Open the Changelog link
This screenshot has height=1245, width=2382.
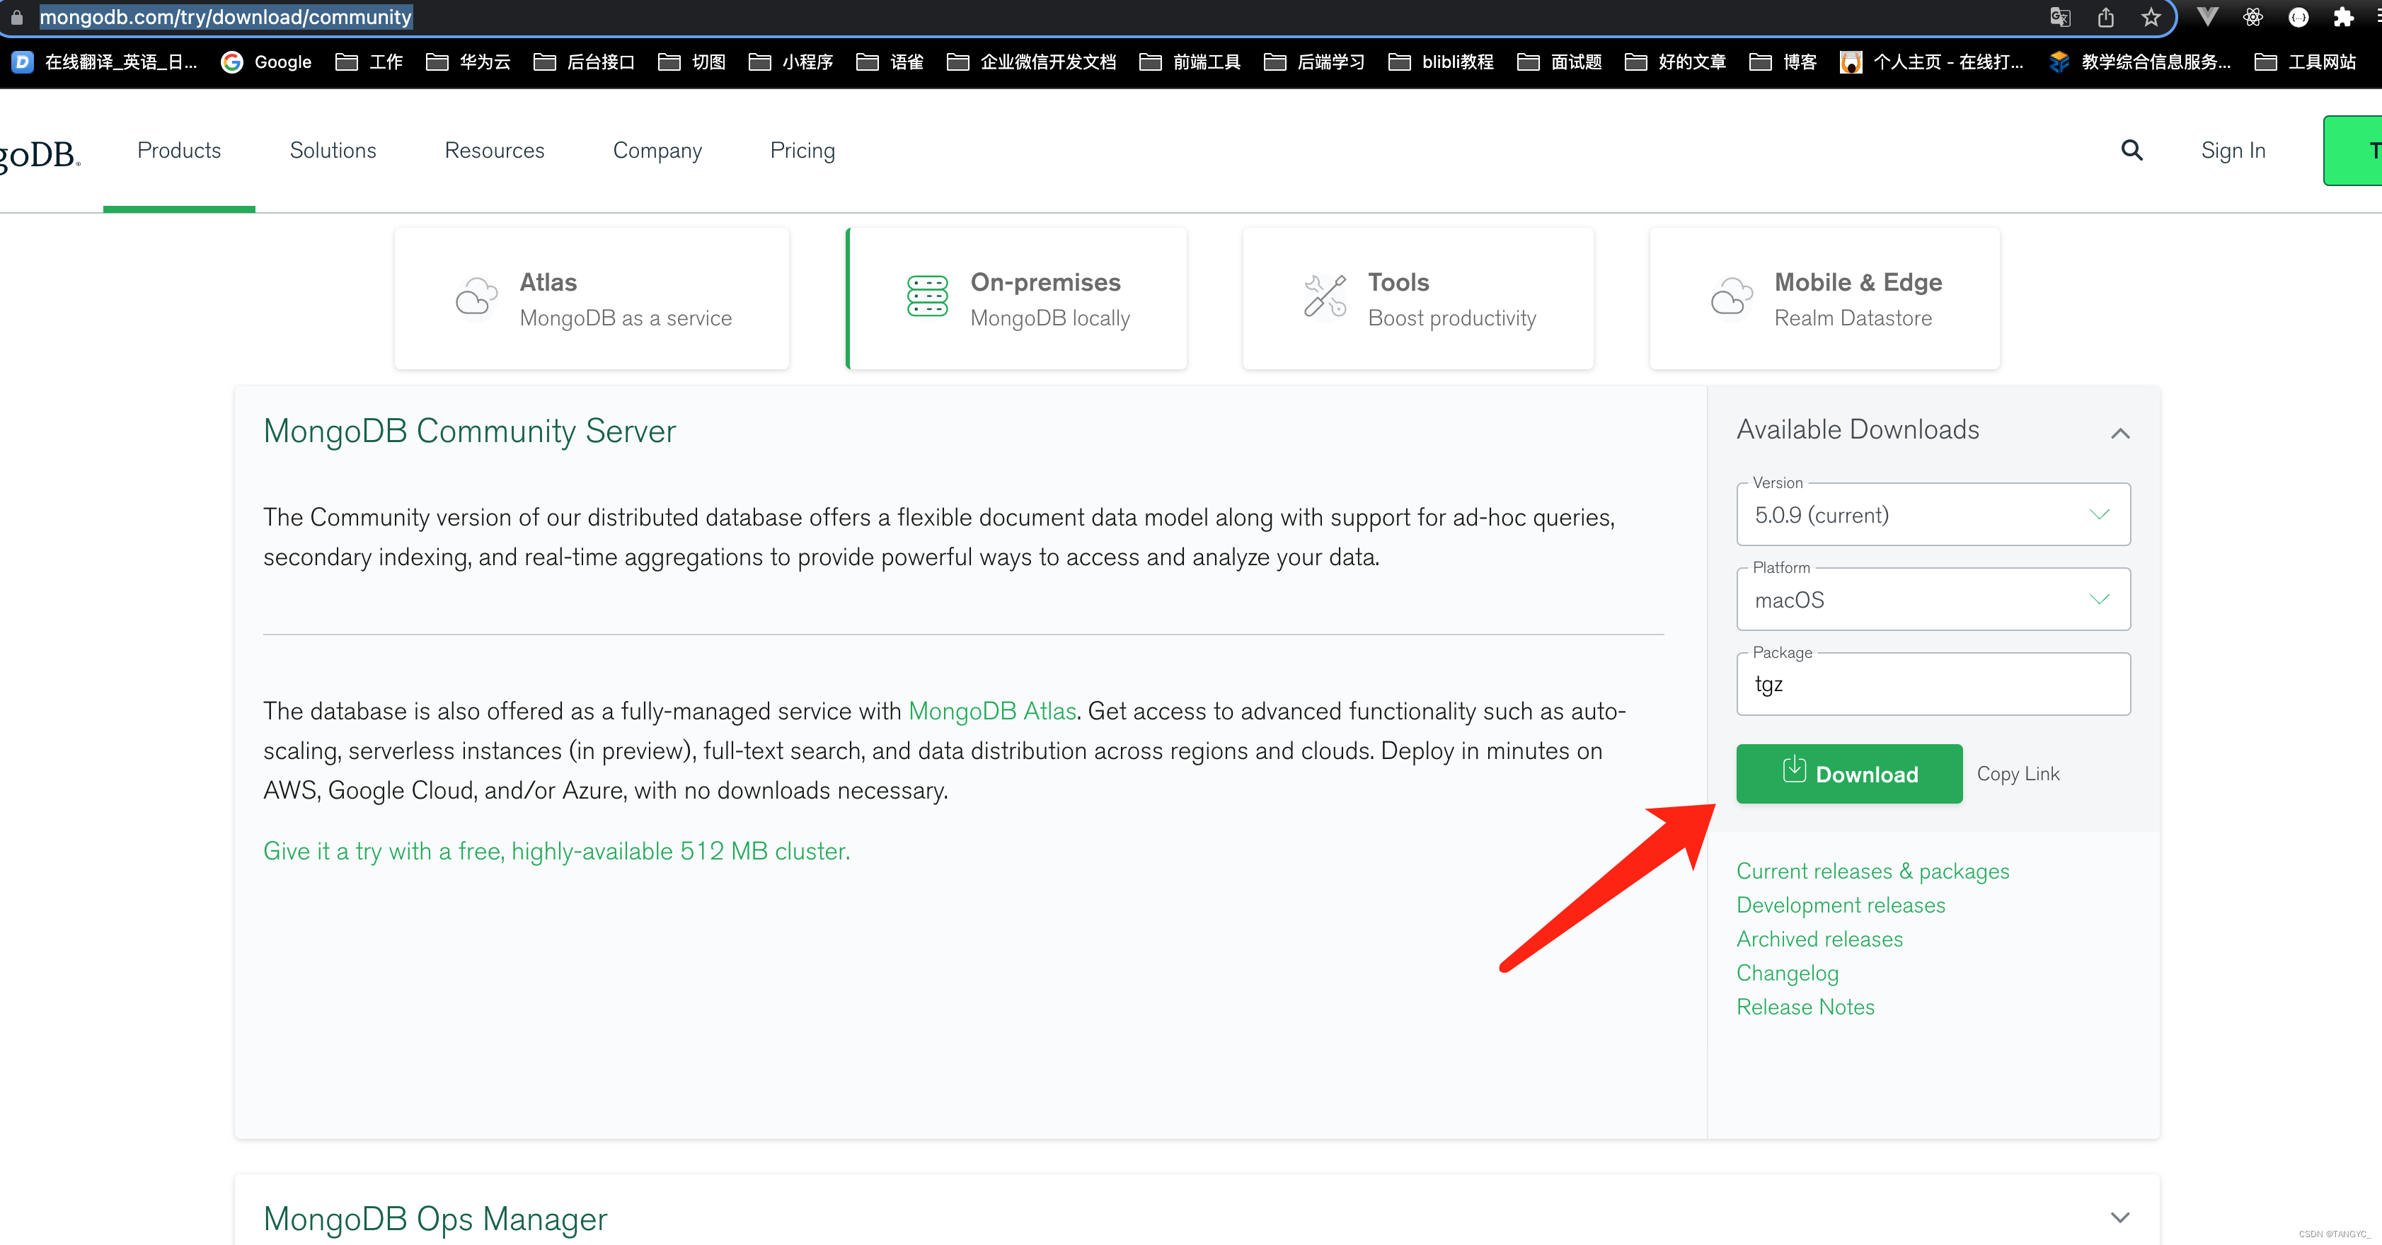click(x=1788, y=973)
